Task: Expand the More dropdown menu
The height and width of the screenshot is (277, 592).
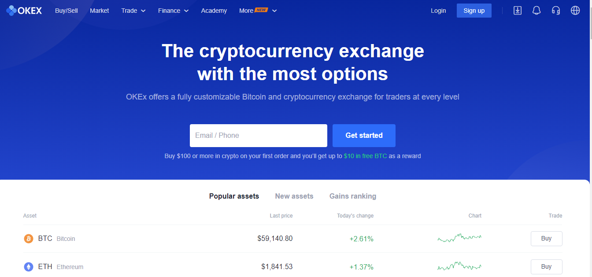Action: [258, 11]
